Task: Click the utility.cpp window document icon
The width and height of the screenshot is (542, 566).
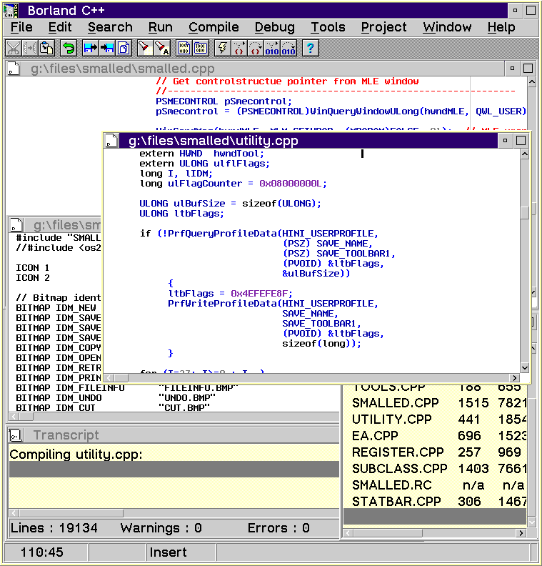Action: pyautogui.click(x=111, y=140)
